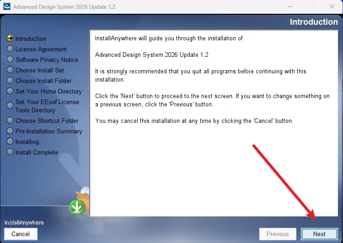Select the License Agreement step label

point(41,49)
